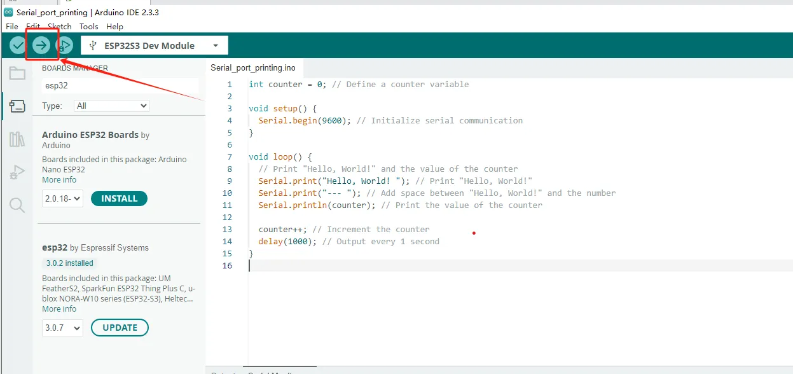This screenshot has height=374, width=793.
Task: Click line number 3 in the gutter
Action: [x=230, y=108]
